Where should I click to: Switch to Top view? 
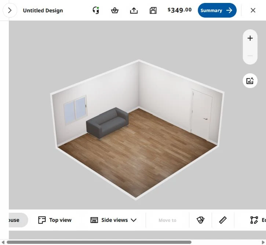point(55,220)
